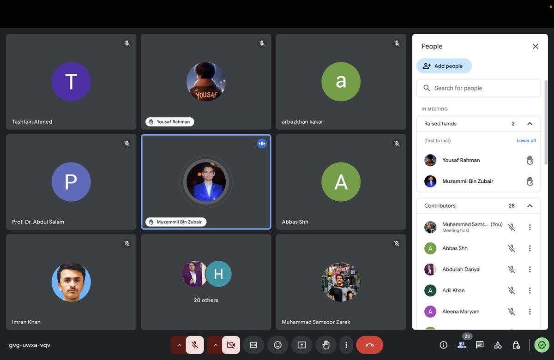The height and width of the screenshot is (360, 554).
Task: Click the arbazkhan kakar video tile
Action: tap(341, 82)
